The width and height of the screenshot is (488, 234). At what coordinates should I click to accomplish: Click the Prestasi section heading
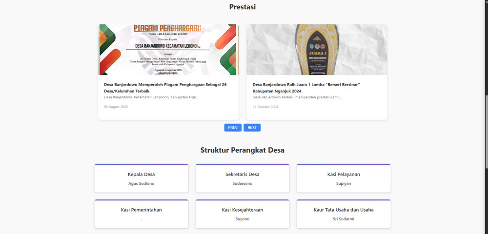243,7
